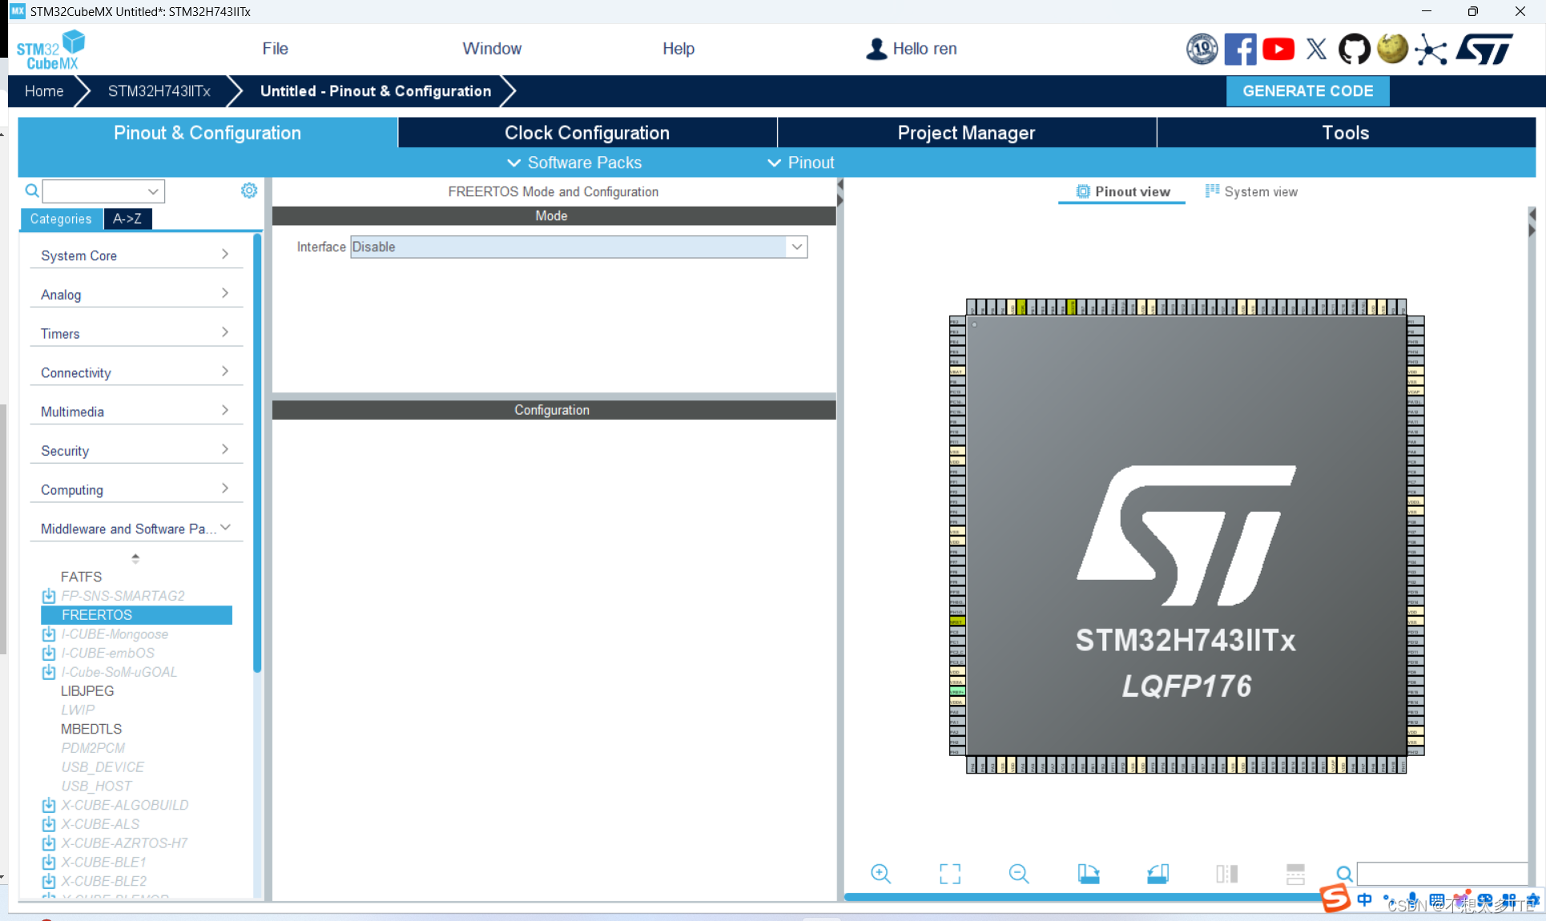Rotate the chip clockwise

(x=1089, y=874)
